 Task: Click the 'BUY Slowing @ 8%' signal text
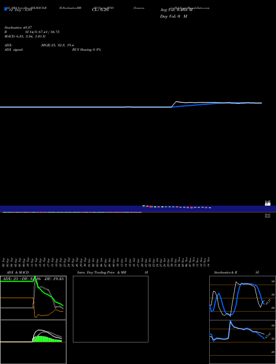[x=87, y=50]
